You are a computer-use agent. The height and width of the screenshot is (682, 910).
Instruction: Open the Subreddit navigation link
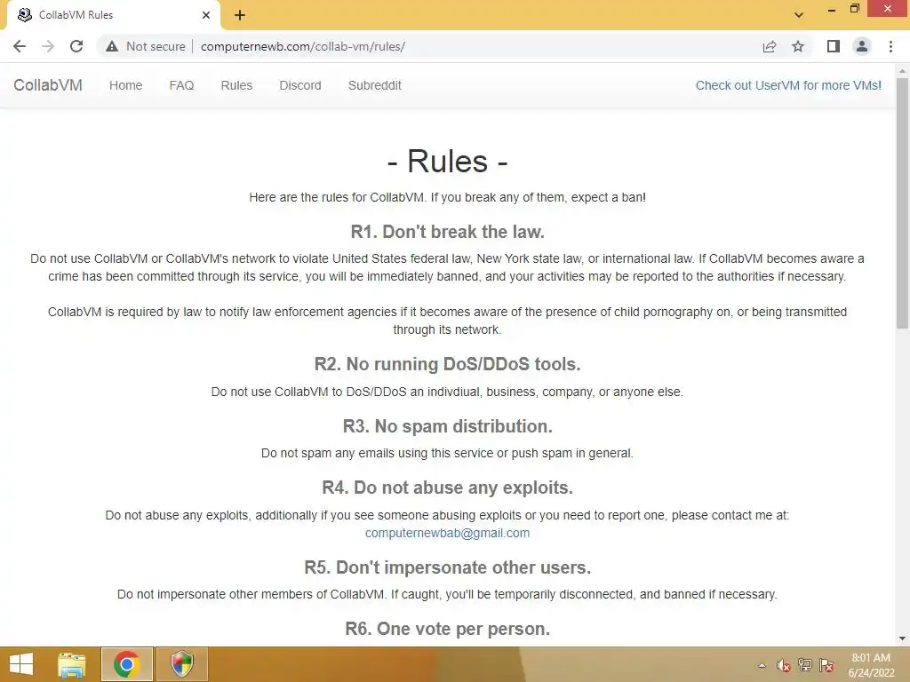coord(374,85)
